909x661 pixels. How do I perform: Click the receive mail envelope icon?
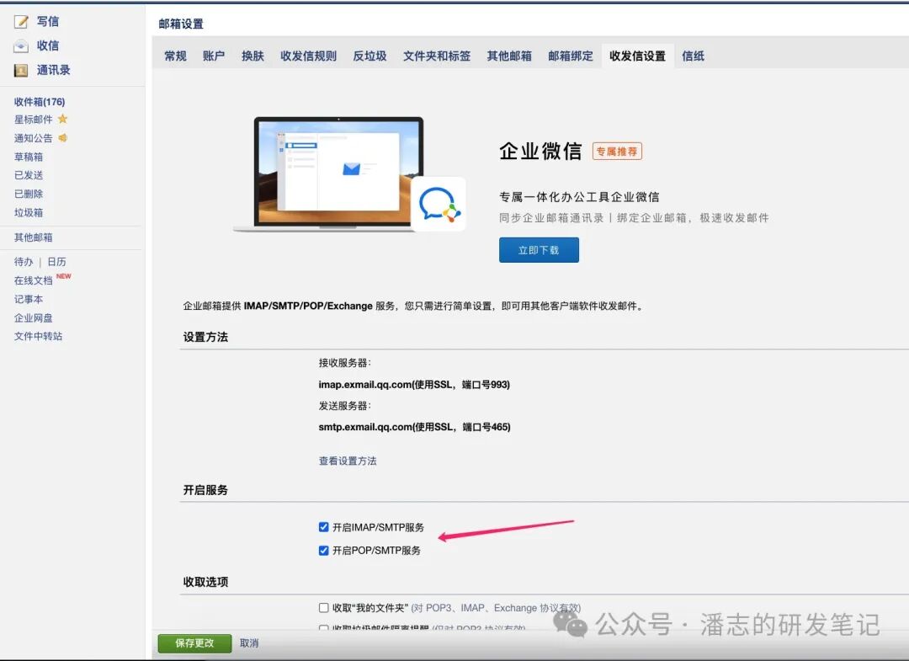[x=21, y=45]
